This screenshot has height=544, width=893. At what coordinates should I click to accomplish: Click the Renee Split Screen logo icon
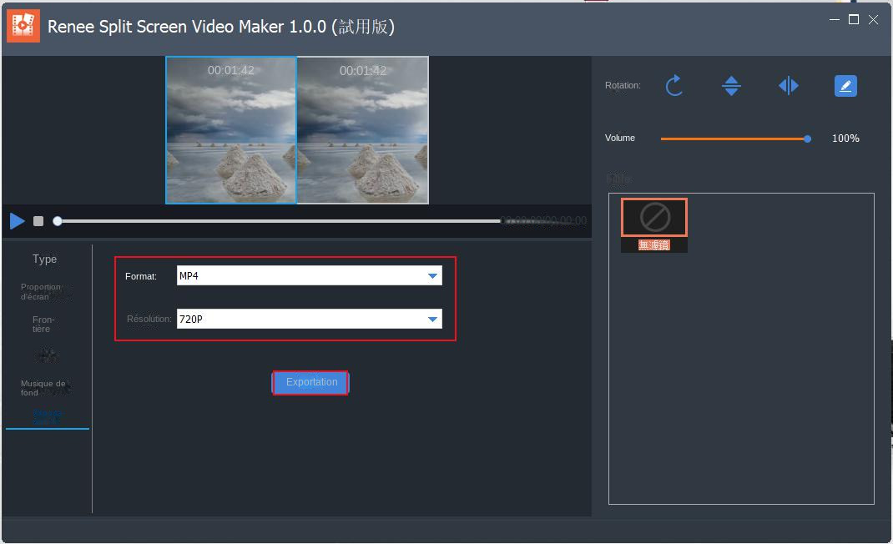[x=23, y=25]
